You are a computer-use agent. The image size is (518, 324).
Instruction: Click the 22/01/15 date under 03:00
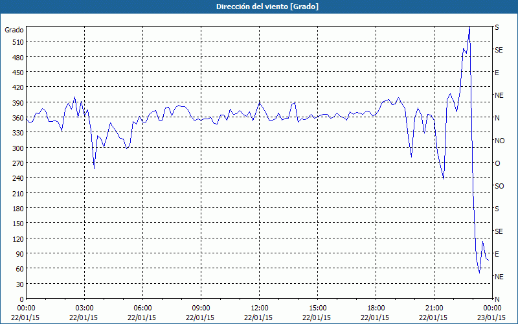point(84,318)
